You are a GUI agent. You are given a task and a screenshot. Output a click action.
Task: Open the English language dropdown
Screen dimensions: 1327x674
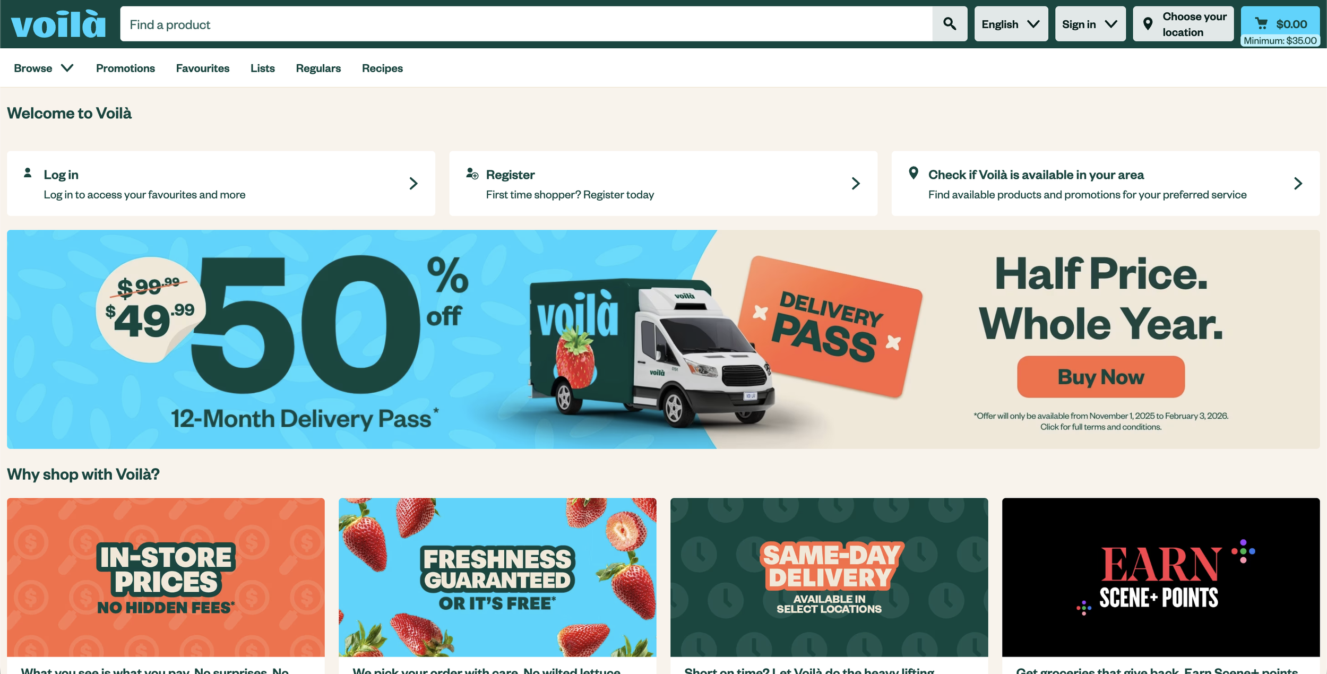pyautogui.click(x=1011, y=24)
